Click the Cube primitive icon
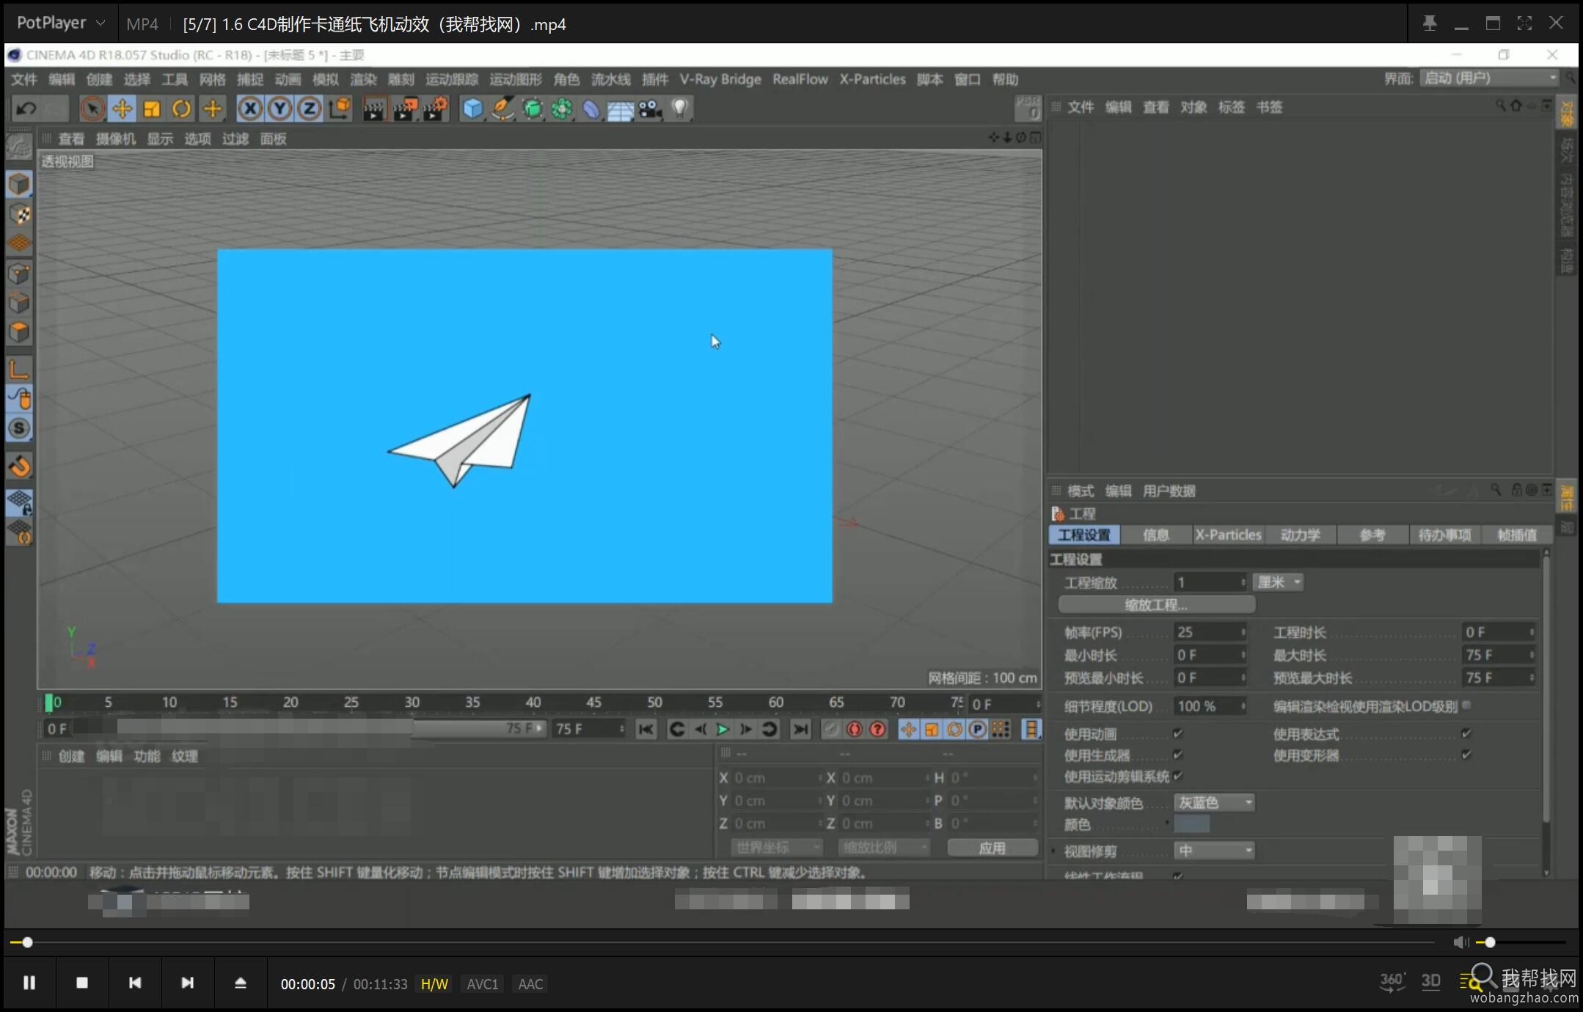The width and height of the screenshot is (1583, 1012). (x=472, y=109)
